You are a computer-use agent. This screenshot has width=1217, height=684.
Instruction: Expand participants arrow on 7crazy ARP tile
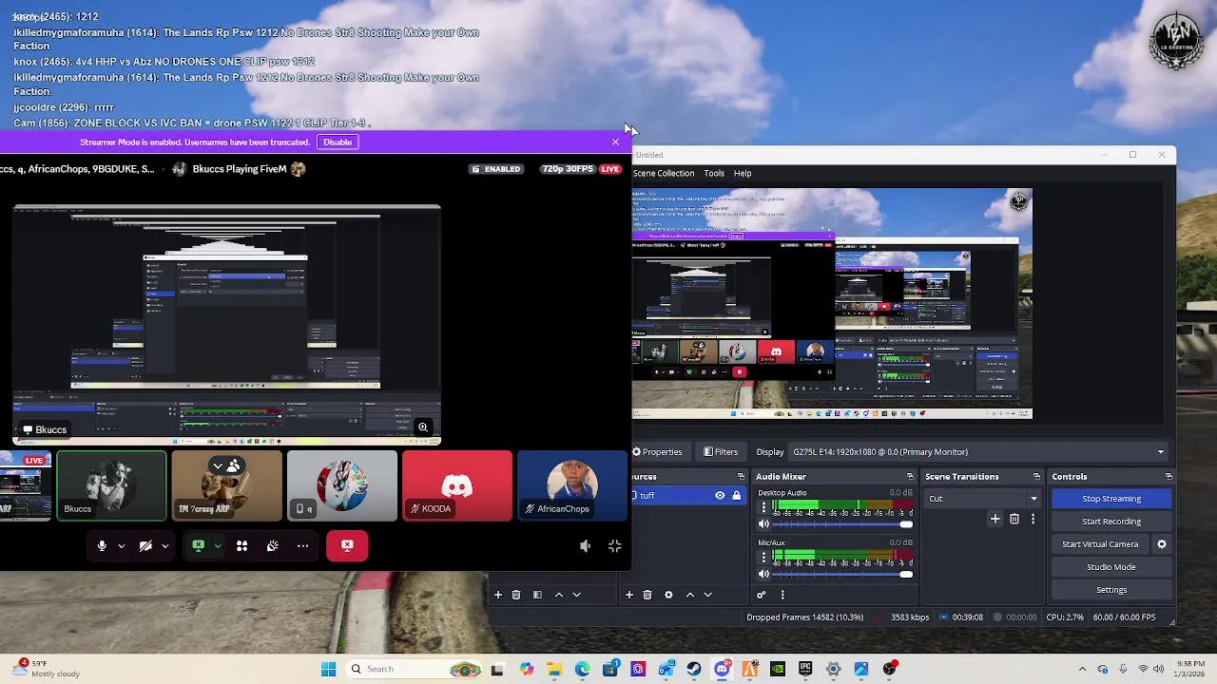[x=218, y=465]
